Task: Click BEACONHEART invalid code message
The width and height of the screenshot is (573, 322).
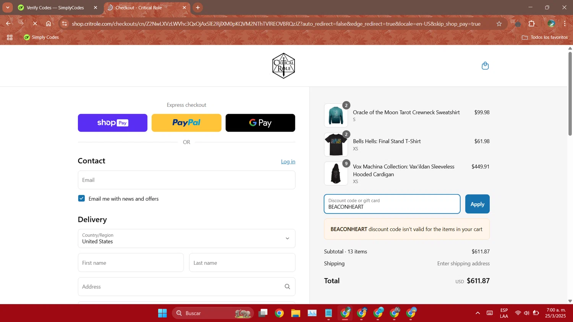Action: coord(407,229)
